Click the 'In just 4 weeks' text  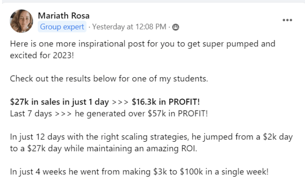pos(35,171)
